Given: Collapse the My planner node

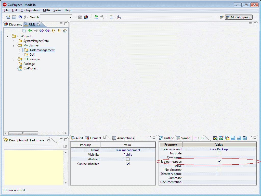Looking at the screenshot, I should tap(14, 45).
